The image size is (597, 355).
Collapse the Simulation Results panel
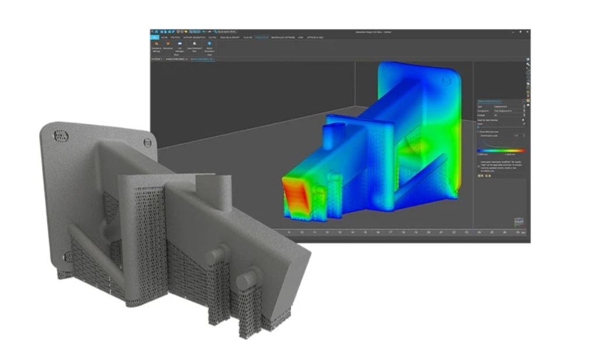point(523,101)
